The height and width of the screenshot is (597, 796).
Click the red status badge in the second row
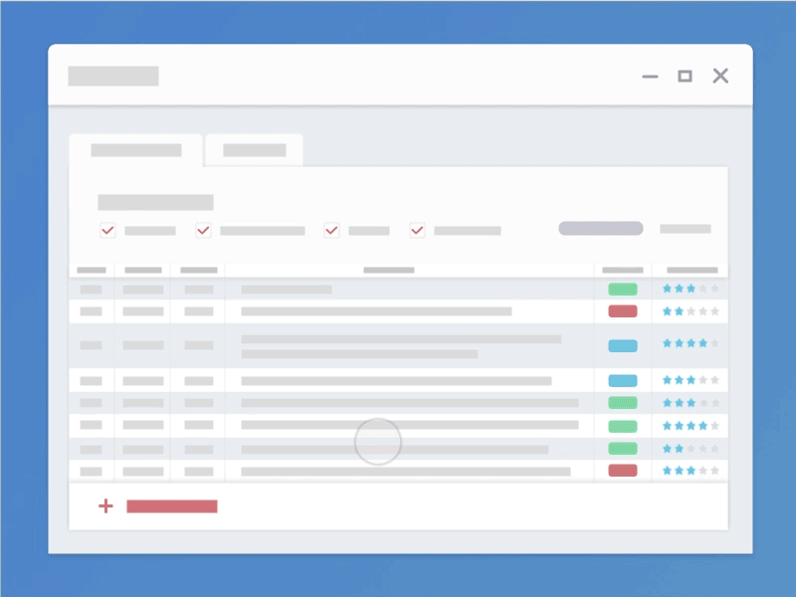coord(622,310)
